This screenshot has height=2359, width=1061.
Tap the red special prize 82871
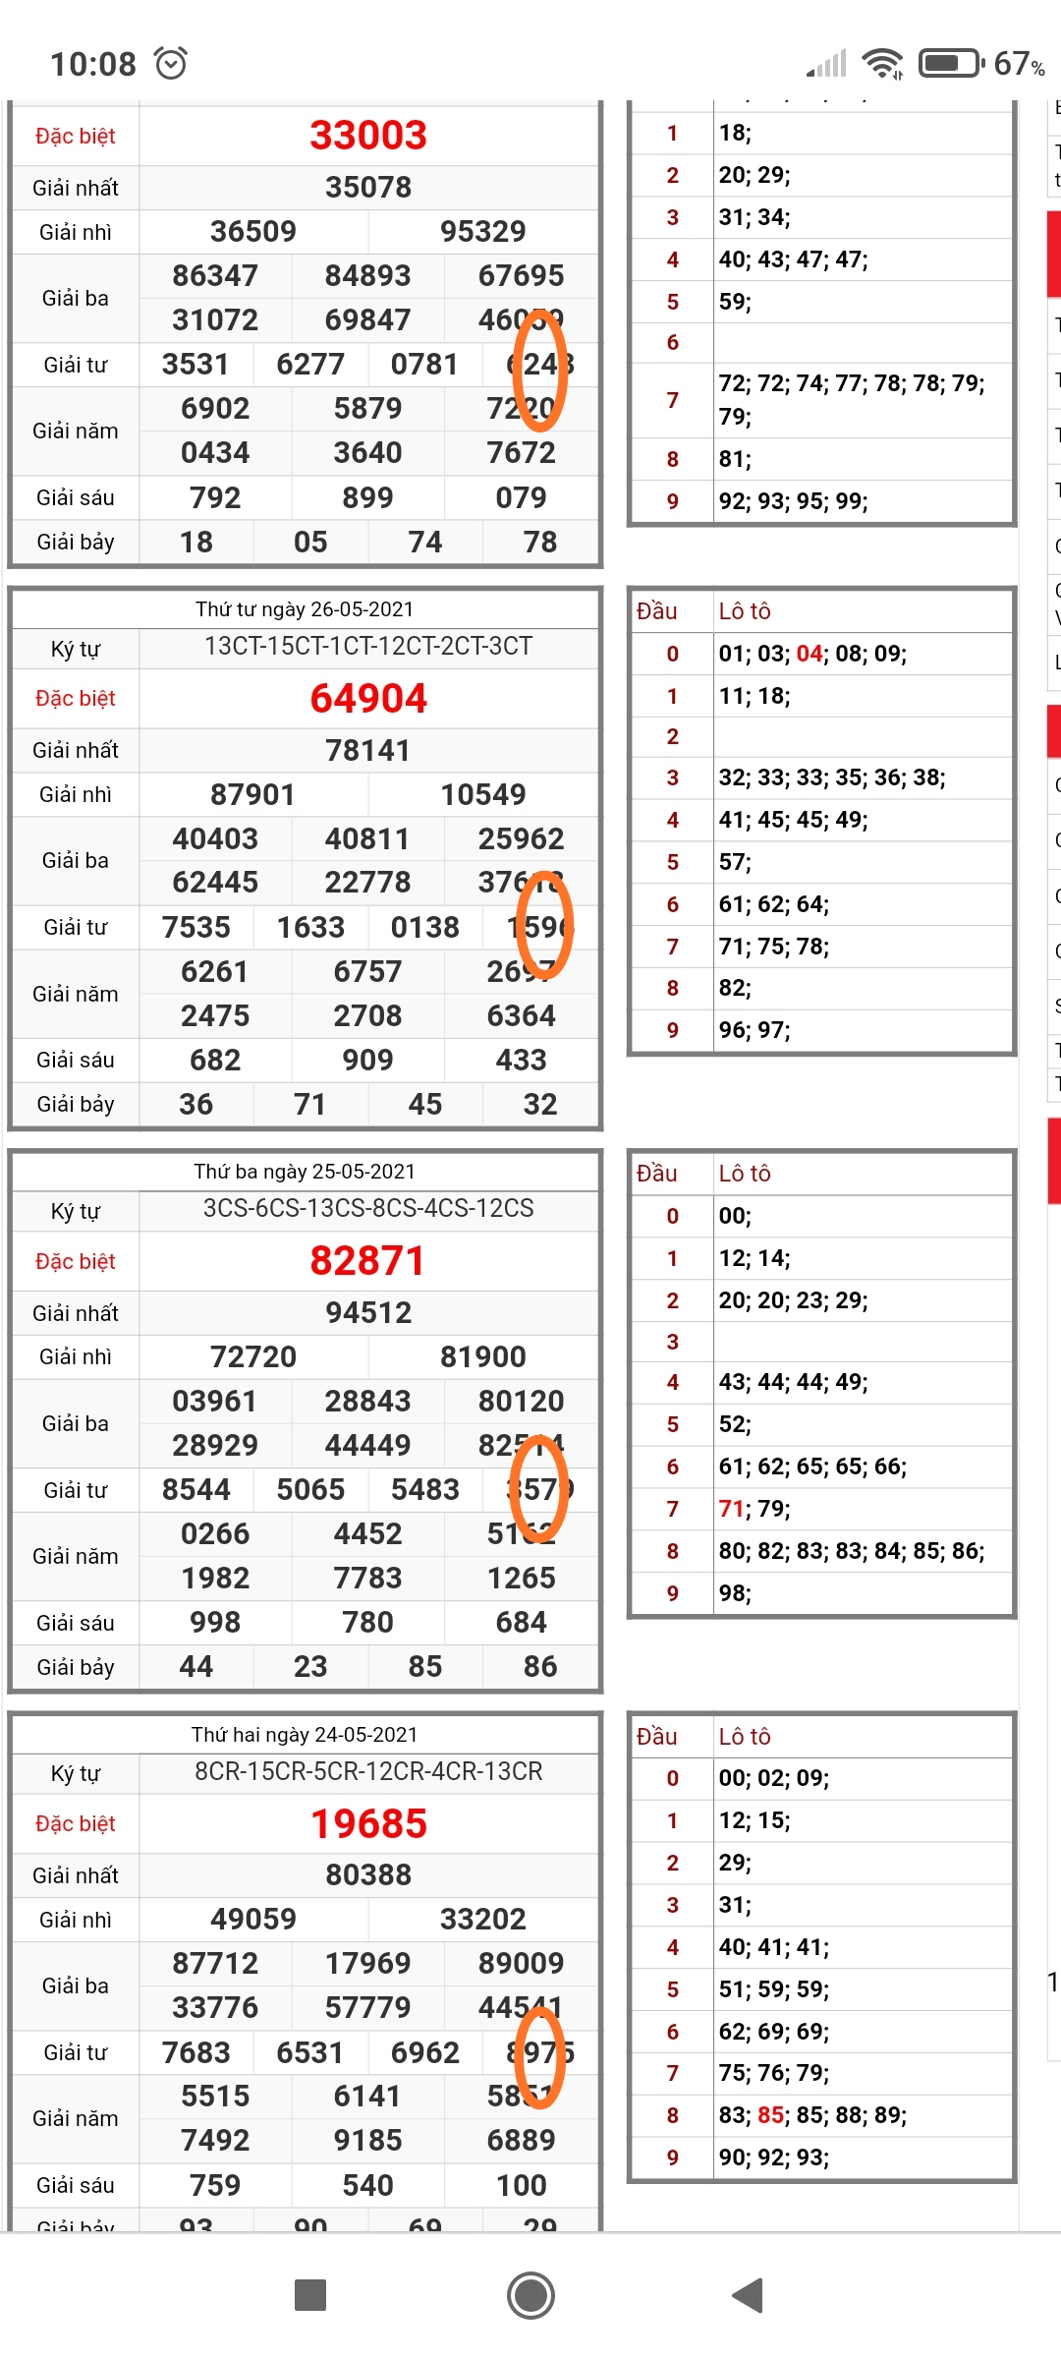click(x=368, y=1261)
